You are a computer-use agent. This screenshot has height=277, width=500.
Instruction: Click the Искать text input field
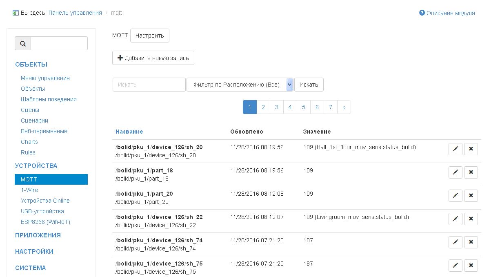point(149,85)
